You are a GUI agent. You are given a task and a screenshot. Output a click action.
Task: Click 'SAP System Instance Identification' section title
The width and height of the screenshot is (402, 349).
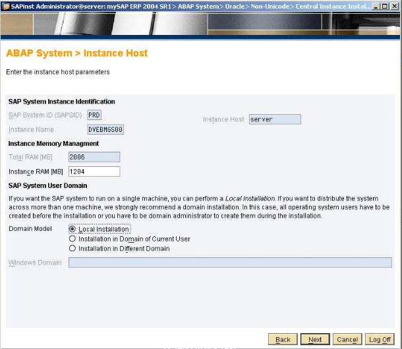(x=61, y=102)
